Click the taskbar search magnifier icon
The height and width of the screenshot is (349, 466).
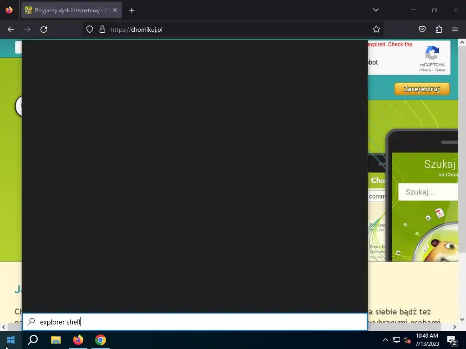33,340
